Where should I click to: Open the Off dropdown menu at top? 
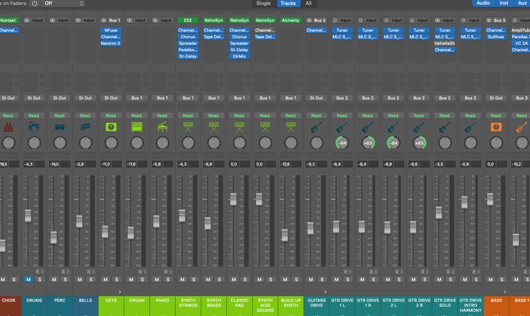point(63,3)
